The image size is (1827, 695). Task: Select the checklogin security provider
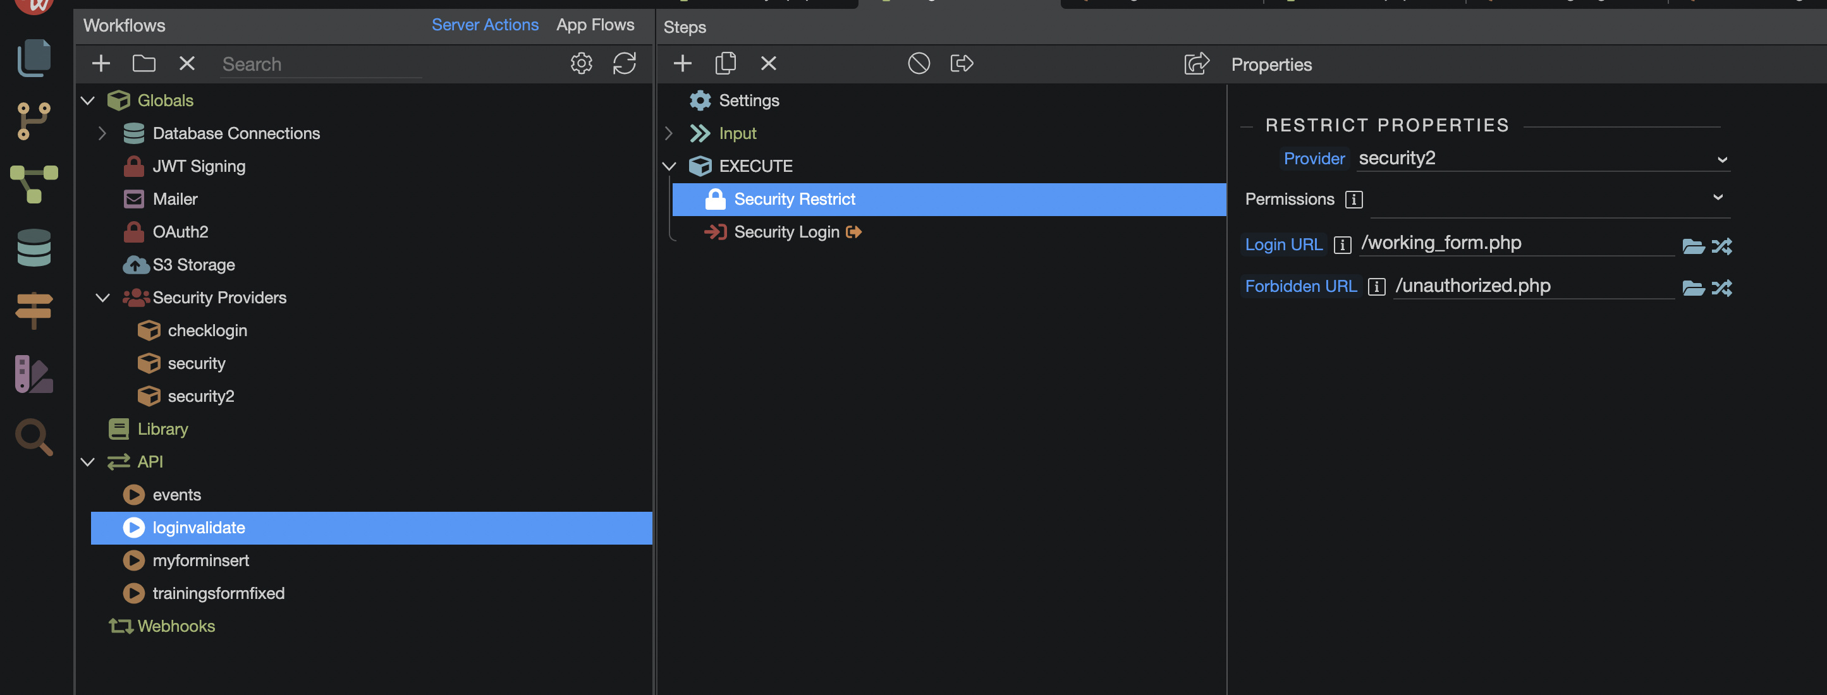[207, 330]
